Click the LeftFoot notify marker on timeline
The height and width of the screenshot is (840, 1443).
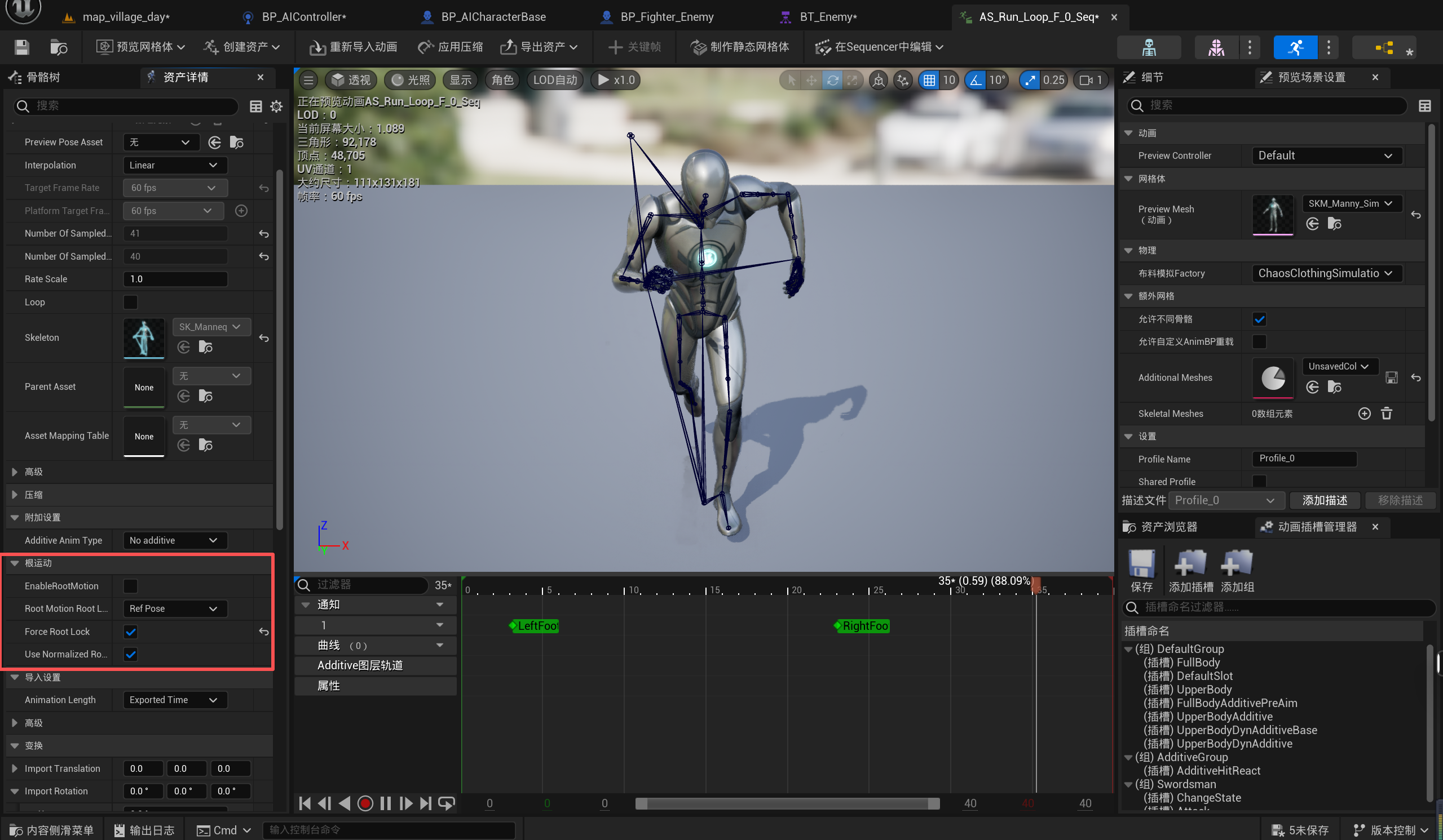[535, 625]
